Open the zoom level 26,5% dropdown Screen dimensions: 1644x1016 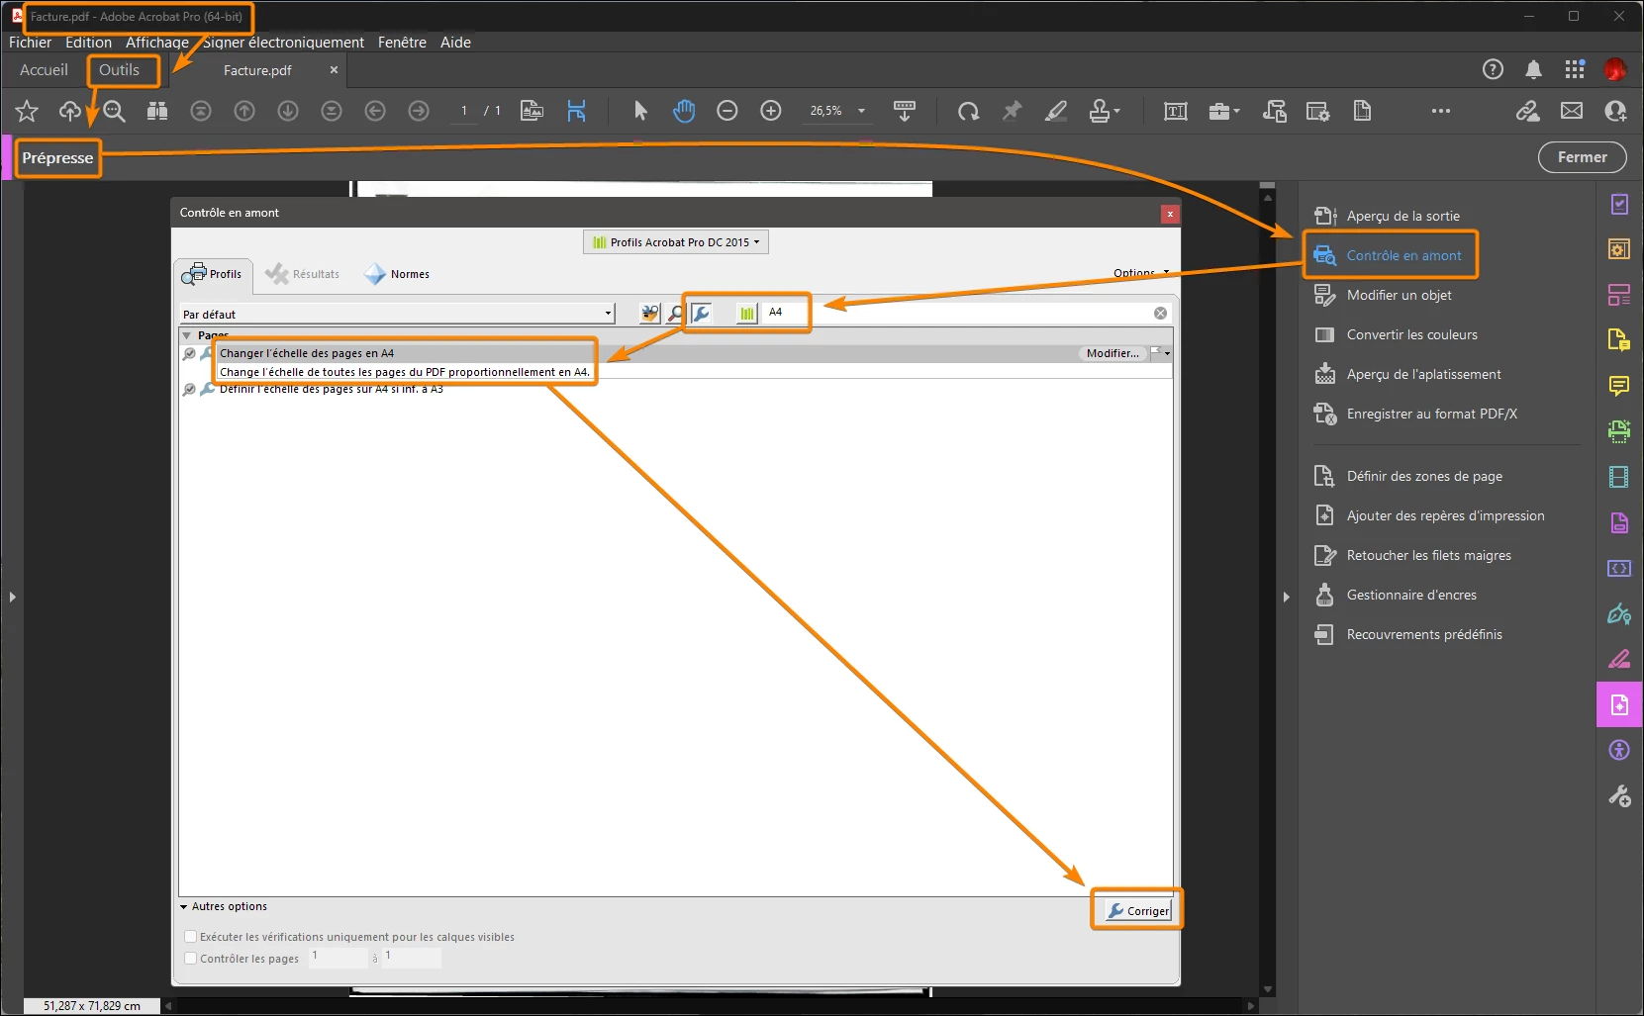(x=861, y=111)
